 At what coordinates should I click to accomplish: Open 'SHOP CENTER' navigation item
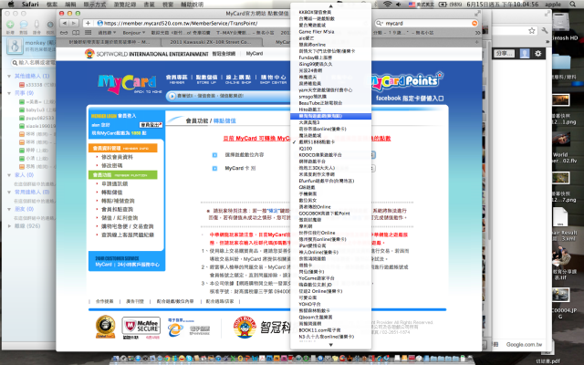click(274, 79)
